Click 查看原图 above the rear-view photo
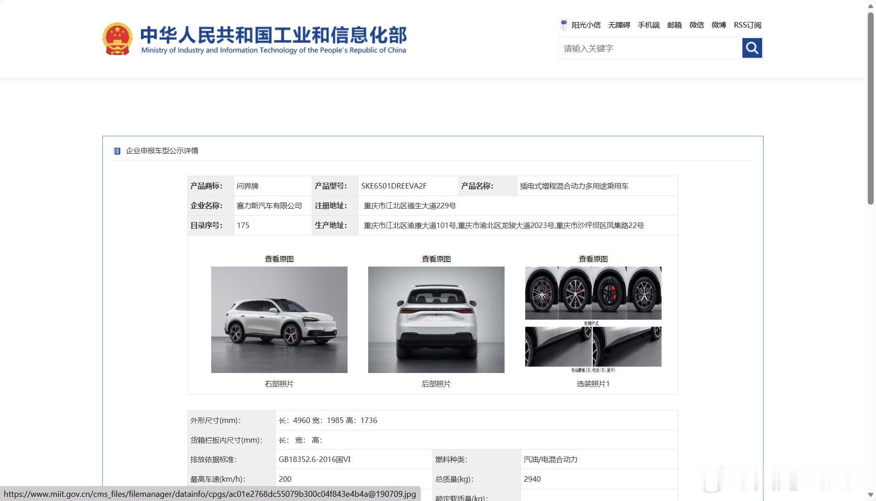The image size is (876, 501). [435, 258]
